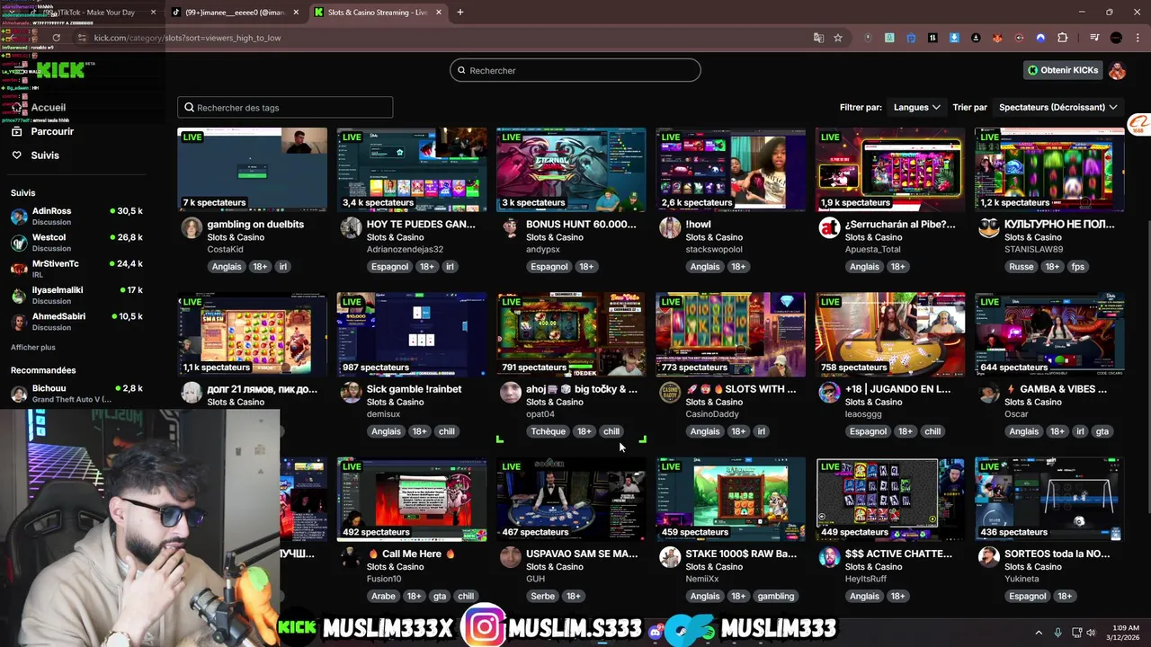Bookmark this page with the star icon
Image resolution: width=1151 pixels, height=647 pixels.
click(838, 38)
